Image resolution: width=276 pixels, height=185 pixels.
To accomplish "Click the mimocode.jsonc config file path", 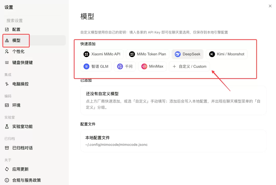I will click(116, 145).
